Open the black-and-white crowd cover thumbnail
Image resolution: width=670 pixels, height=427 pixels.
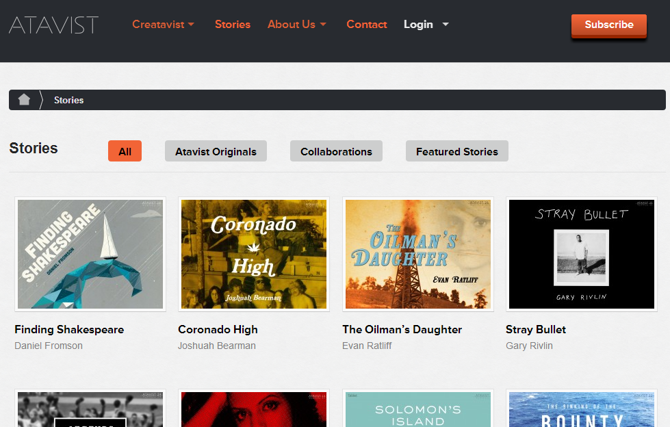click(90, 409)
